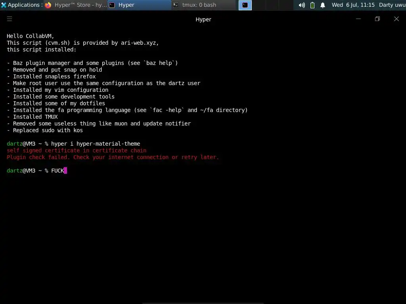406x304 pixels.
Task: Click the 'Installed snapless firefox' line
Action: coord(51,76)
